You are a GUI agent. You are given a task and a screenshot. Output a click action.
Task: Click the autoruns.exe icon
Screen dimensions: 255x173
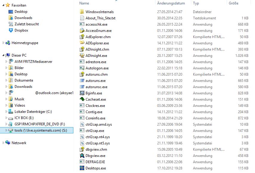82,80
